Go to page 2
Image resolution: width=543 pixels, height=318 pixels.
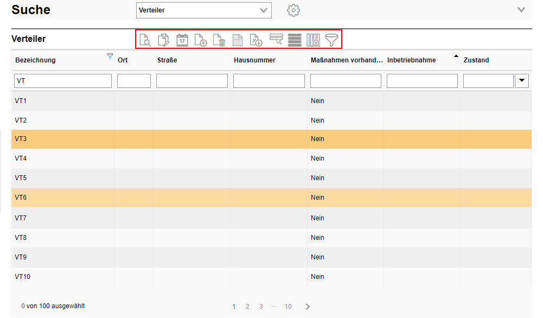click(247, 307)
